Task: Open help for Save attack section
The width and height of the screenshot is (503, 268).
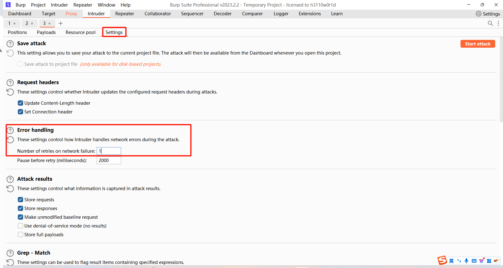Action: pyautogui.click(x=10, y=44)
